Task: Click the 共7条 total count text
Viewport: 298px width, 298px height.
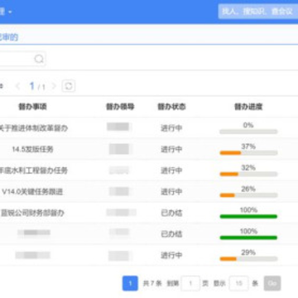Action: [x=152, y=283]
